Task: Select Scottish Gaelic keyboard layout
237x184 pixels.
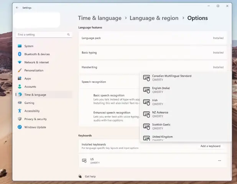Action: [186, 127]
